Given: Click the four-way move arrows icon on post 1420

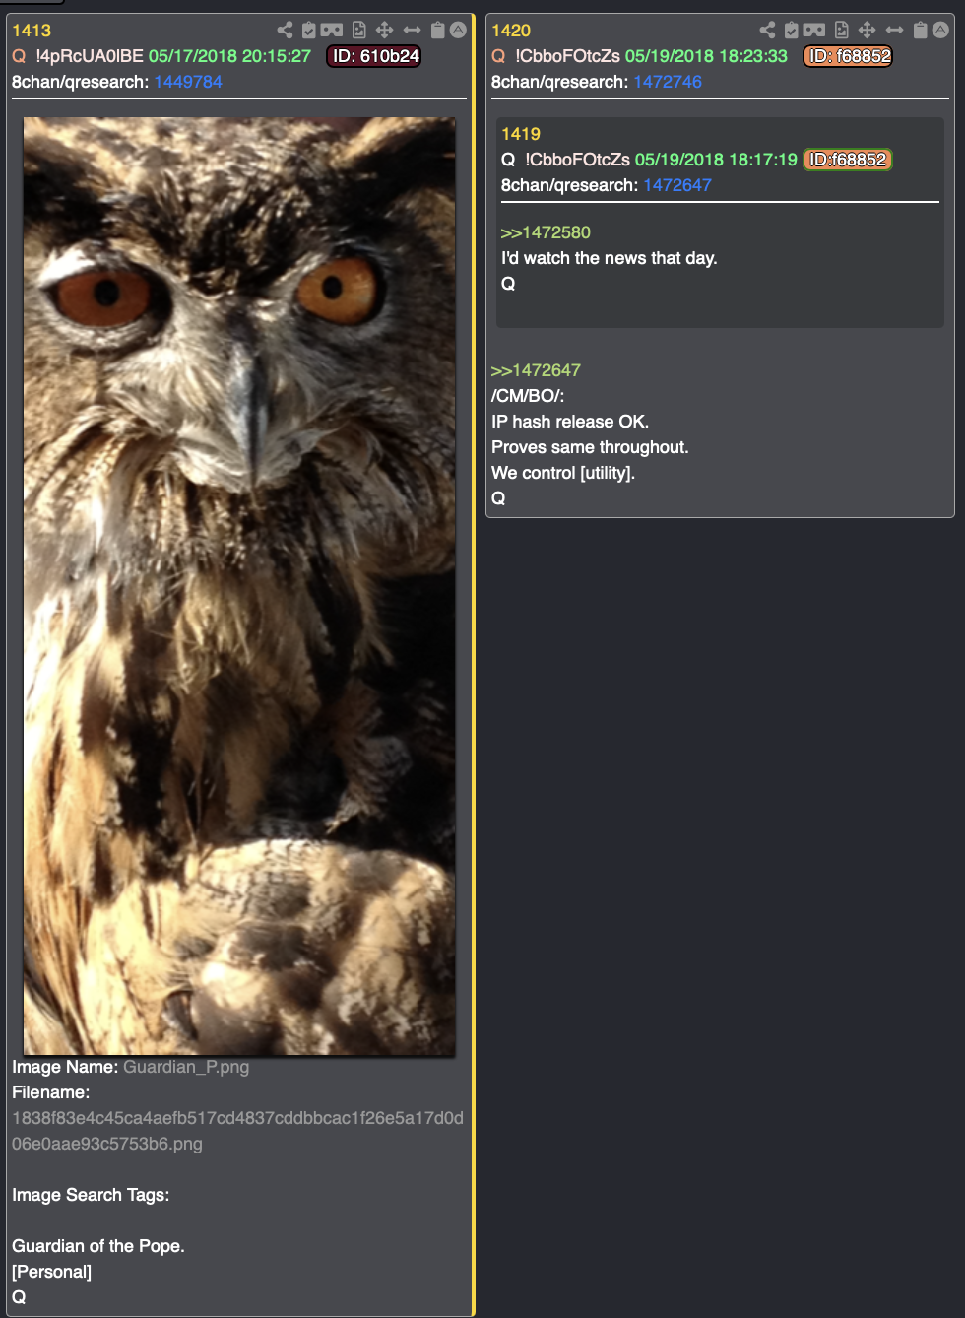Looking at the screenshot, I should click(x=867, y=30).
